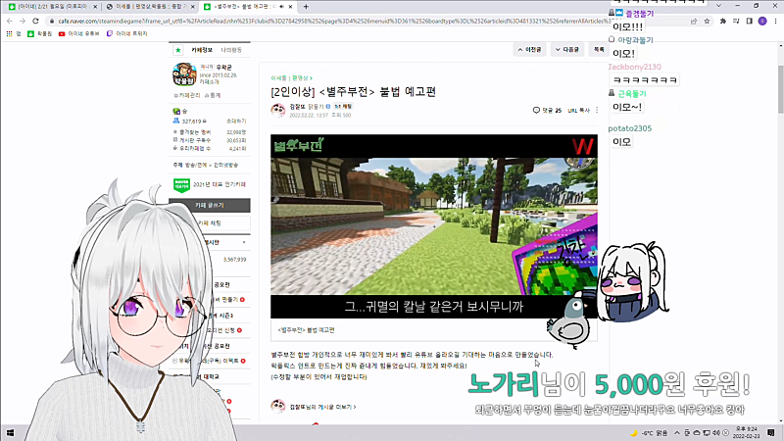Image resolution: width=784 pixels, height=441 pixels.
Task: Open the apps grid in bookmarks bar
Action: point(9,33)
